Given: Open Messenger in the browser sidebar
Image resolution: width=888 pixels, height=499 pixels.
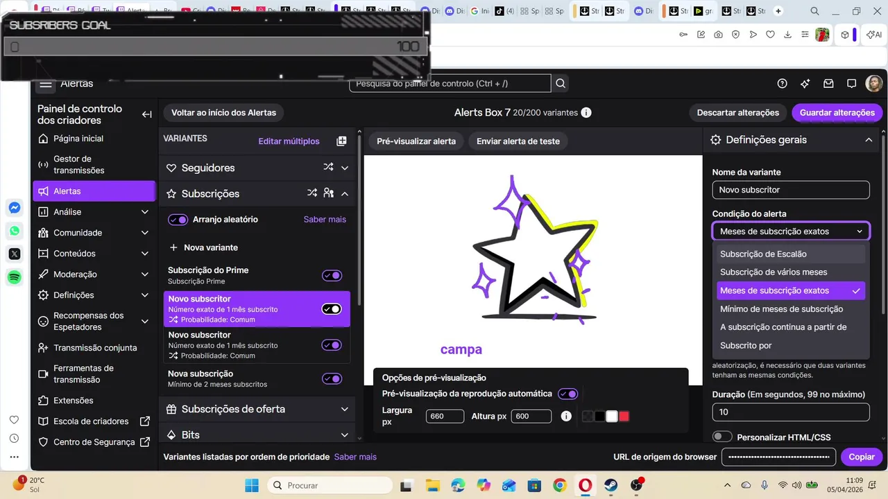Looking at the screenshot, I should pos(15,208).
